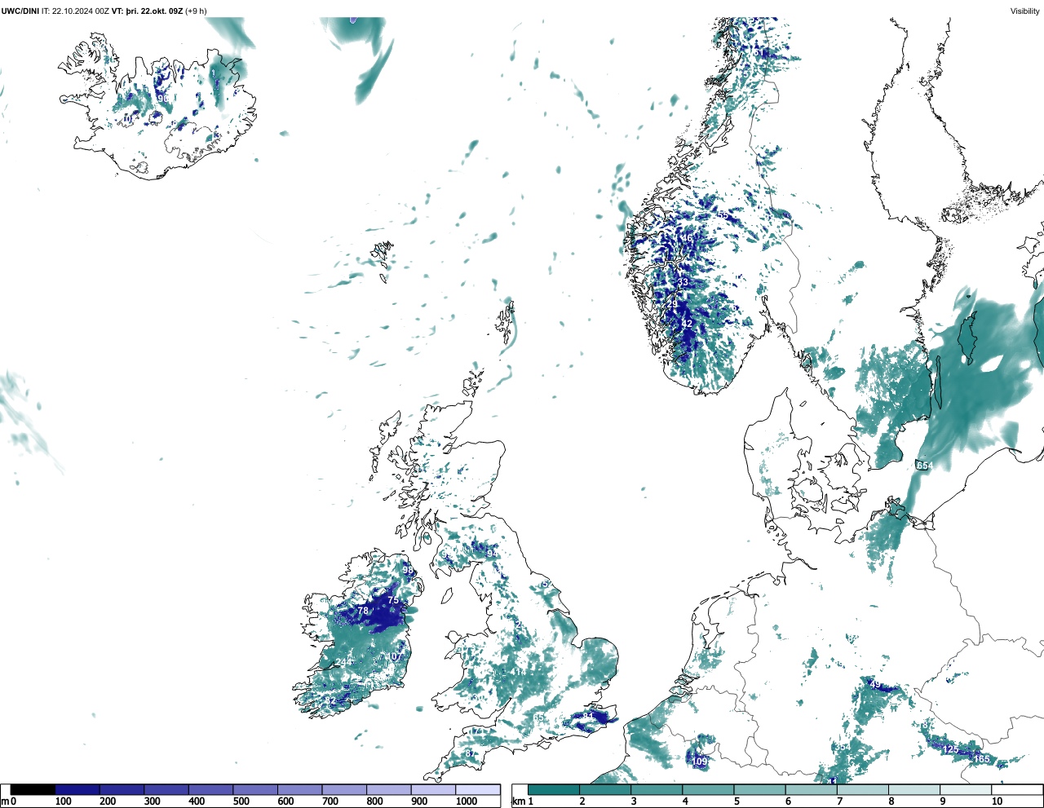The width and height of the screenshot is (1044, 808).
Task: Click the white swatch beyond 10 km
Action: point(1017,790)
